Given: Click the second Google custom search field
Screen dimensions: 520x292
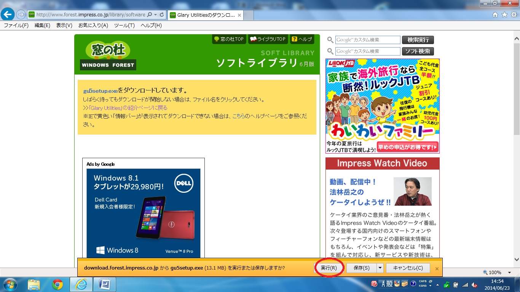Looking at the screenshot, I should (x=368, y=51).
